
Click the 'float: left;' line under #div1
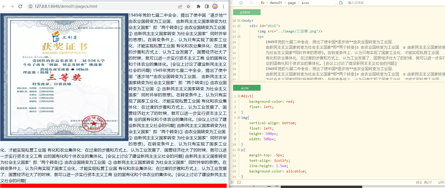coord(261,107)
